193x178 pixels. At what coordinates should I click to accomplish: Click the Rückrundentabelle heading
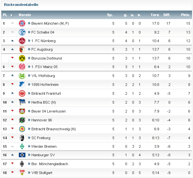click(x=21, y=5)
